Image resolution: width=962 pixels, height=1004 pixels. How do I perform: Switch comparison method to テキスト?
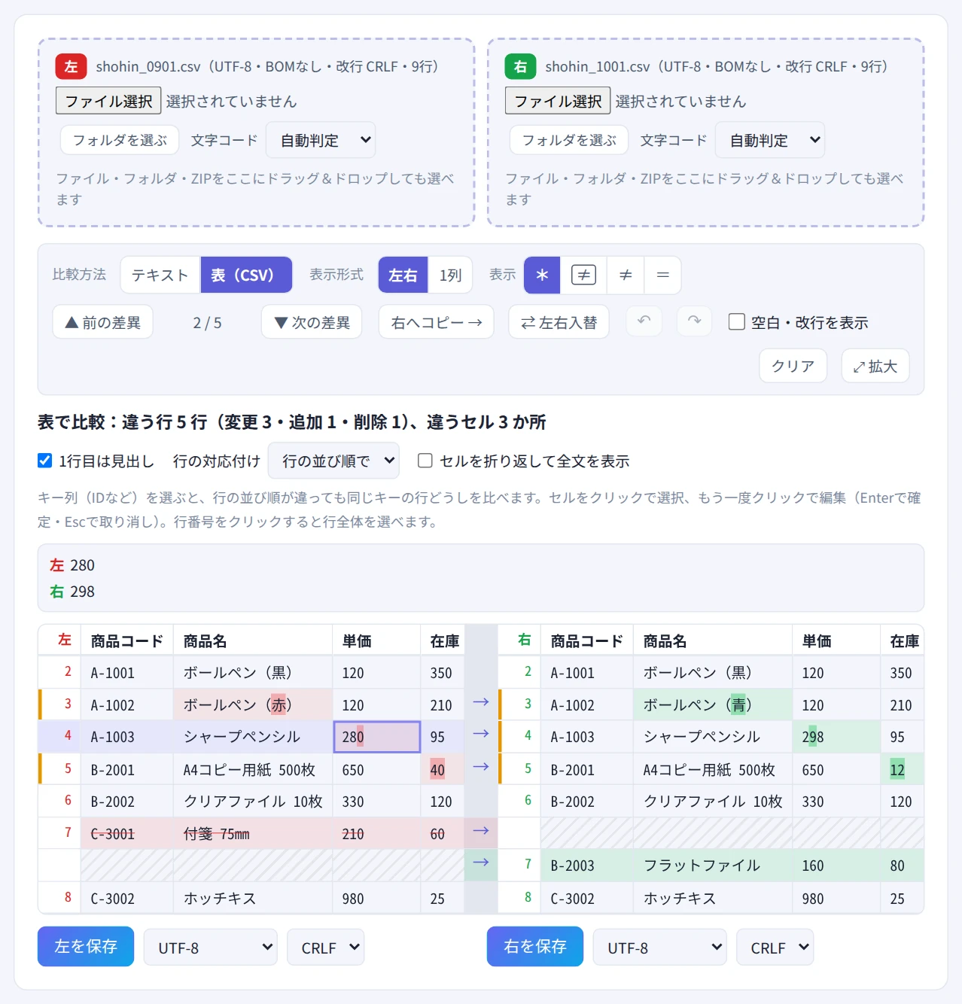point(160,275)
